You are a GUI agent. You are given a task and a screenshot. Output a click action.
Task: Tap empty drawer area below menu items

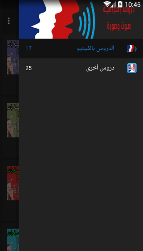point(81,164)
